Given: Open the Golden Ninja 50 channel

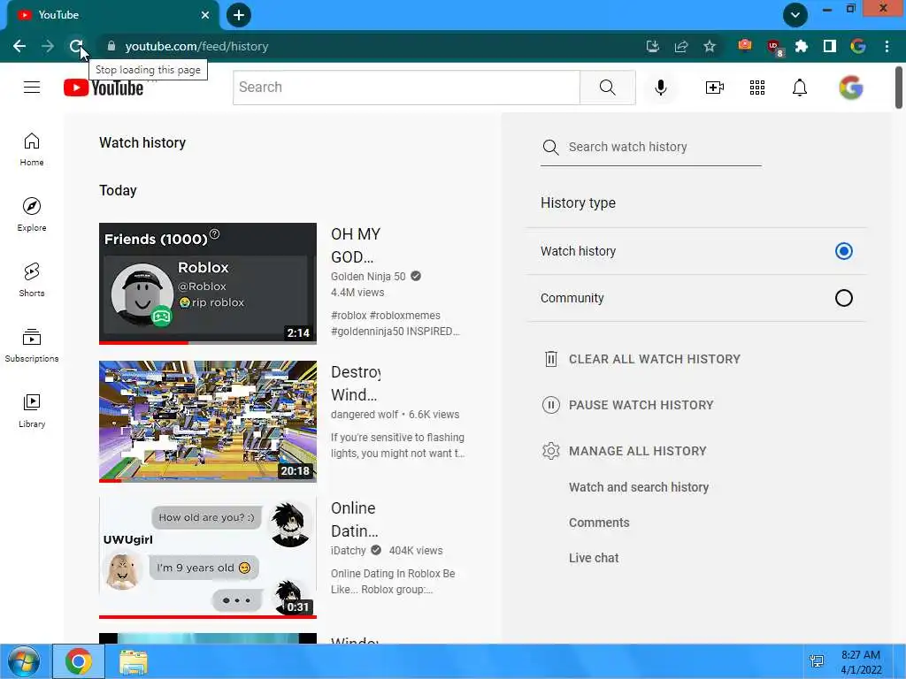Looking at the screenshot, I should [x=368, y=277].
